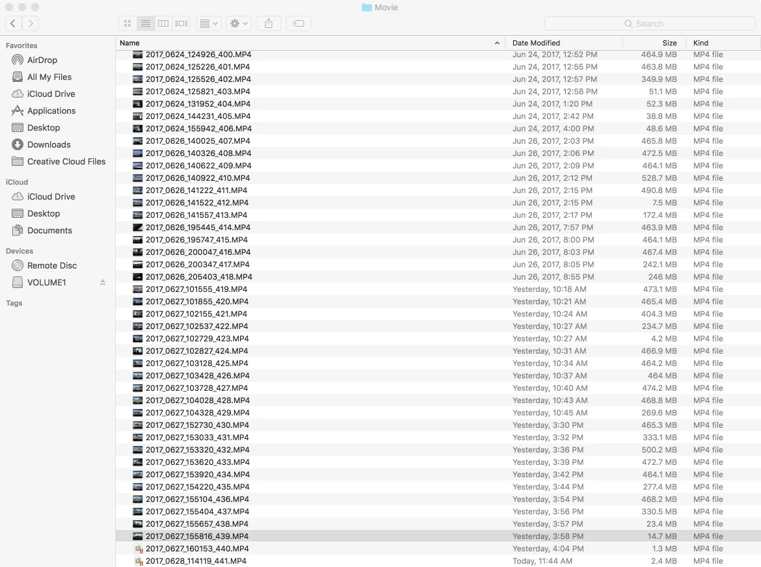Click thumbnail of 2017_0626_195747_415.MP4
This screenshot has height=567, width=761.
(x=138, y=240)
